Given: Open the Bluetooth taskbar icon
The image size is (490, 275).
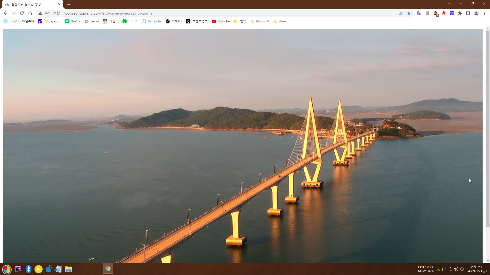Looking at the screenshot, I should pos(29,269).
